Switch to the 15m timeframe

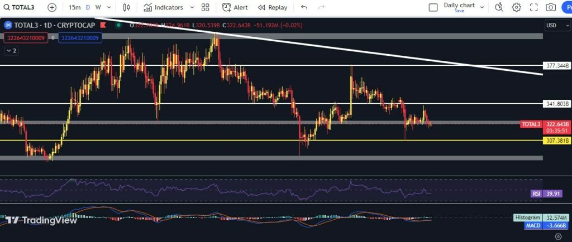click(74, 7)
